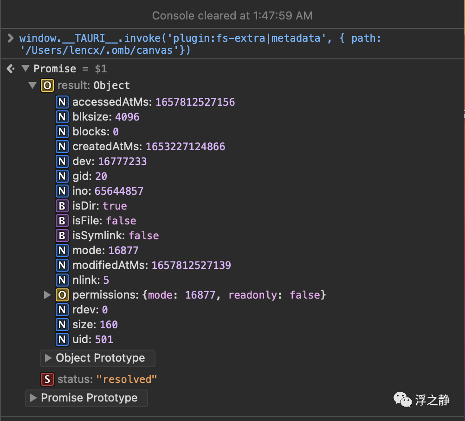This screenshot has height=421, width=465.
Task: Click the Number icon next to accessedAtMs
Action: point(62,102)
